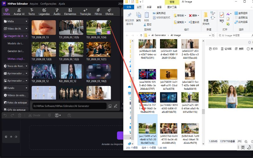The image size is (253, 158).
Task: Expand the Fundo dropdown in sidebar
Action: click(x=27, y=88)
